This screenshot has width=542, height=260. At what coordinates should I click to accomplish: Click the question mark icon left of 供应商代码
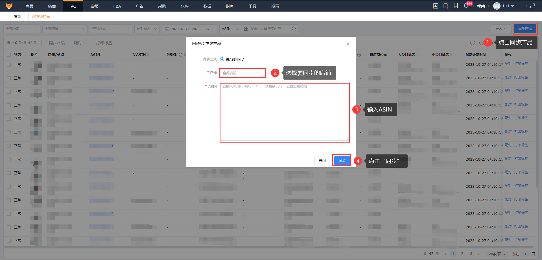click(359, 55)
